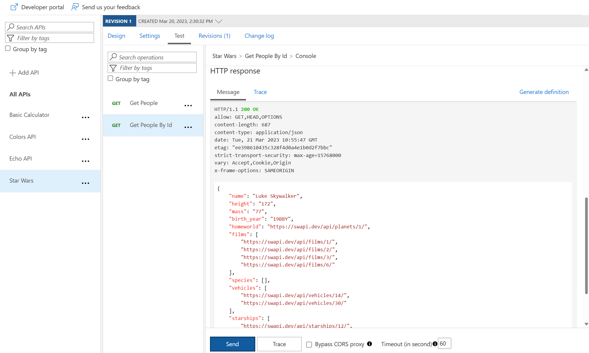Open the ellipsis menu for Basic Calculator
This screenshot has width=589, height=353.
[x=86, y=117]
